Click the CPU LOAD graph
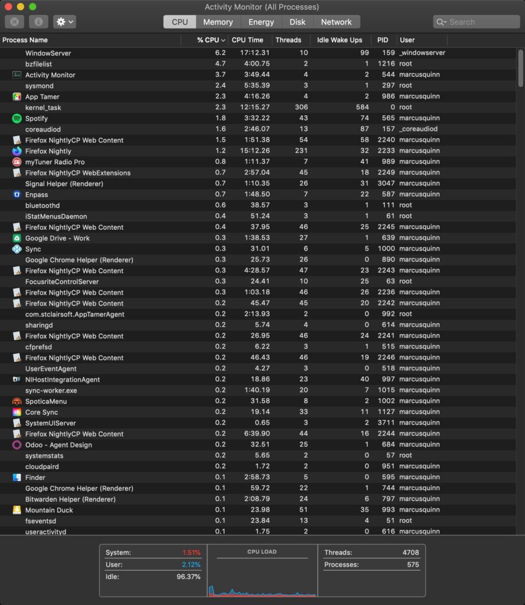 click(x=262, y=577)
